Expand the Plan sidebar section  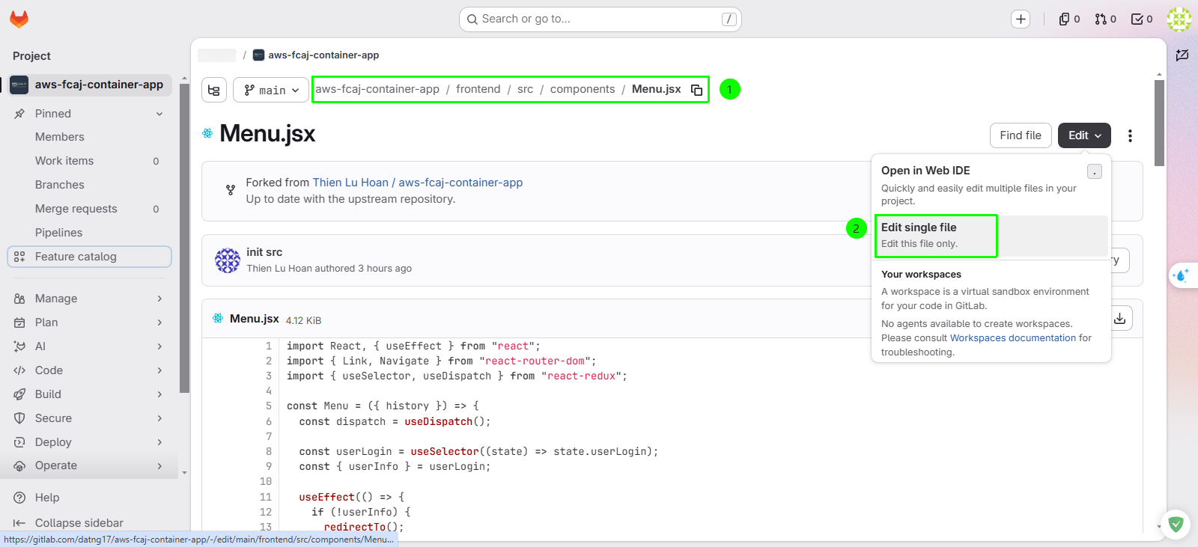click(x=90, y=323)
